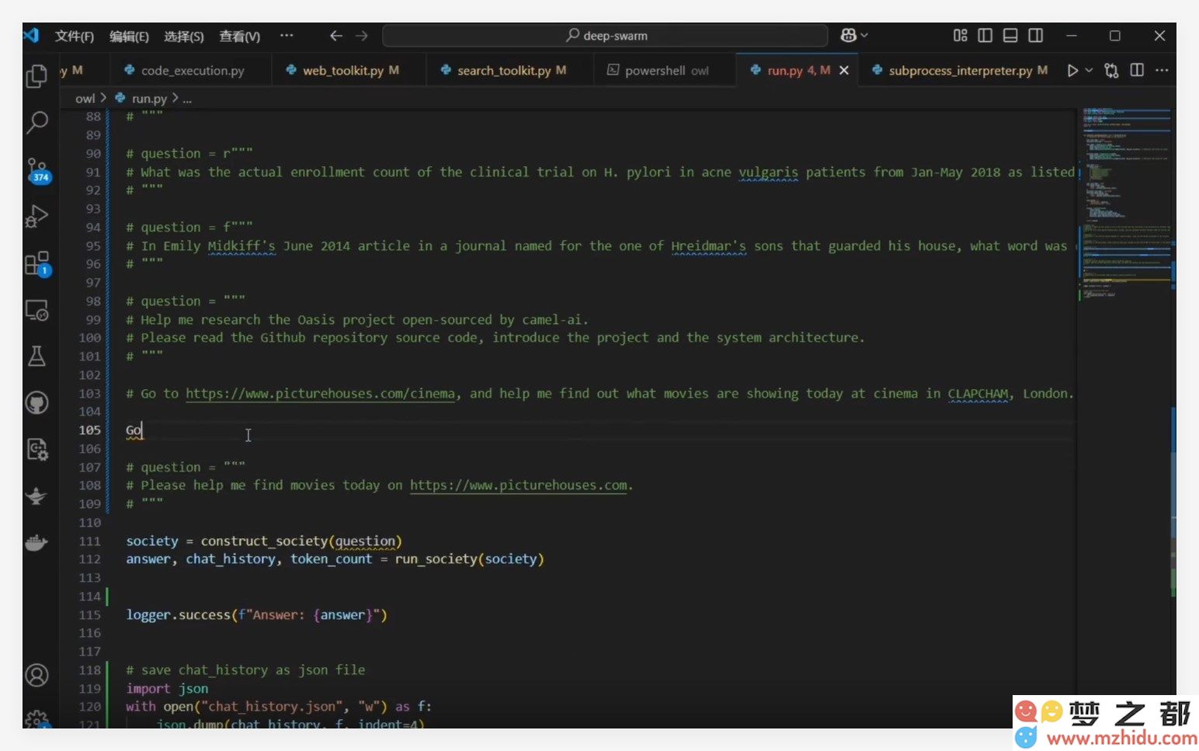Screen dimensions: 1199x751
Task: Open the www.picturehouses.com link on line 108
Action: coord(519,485)
